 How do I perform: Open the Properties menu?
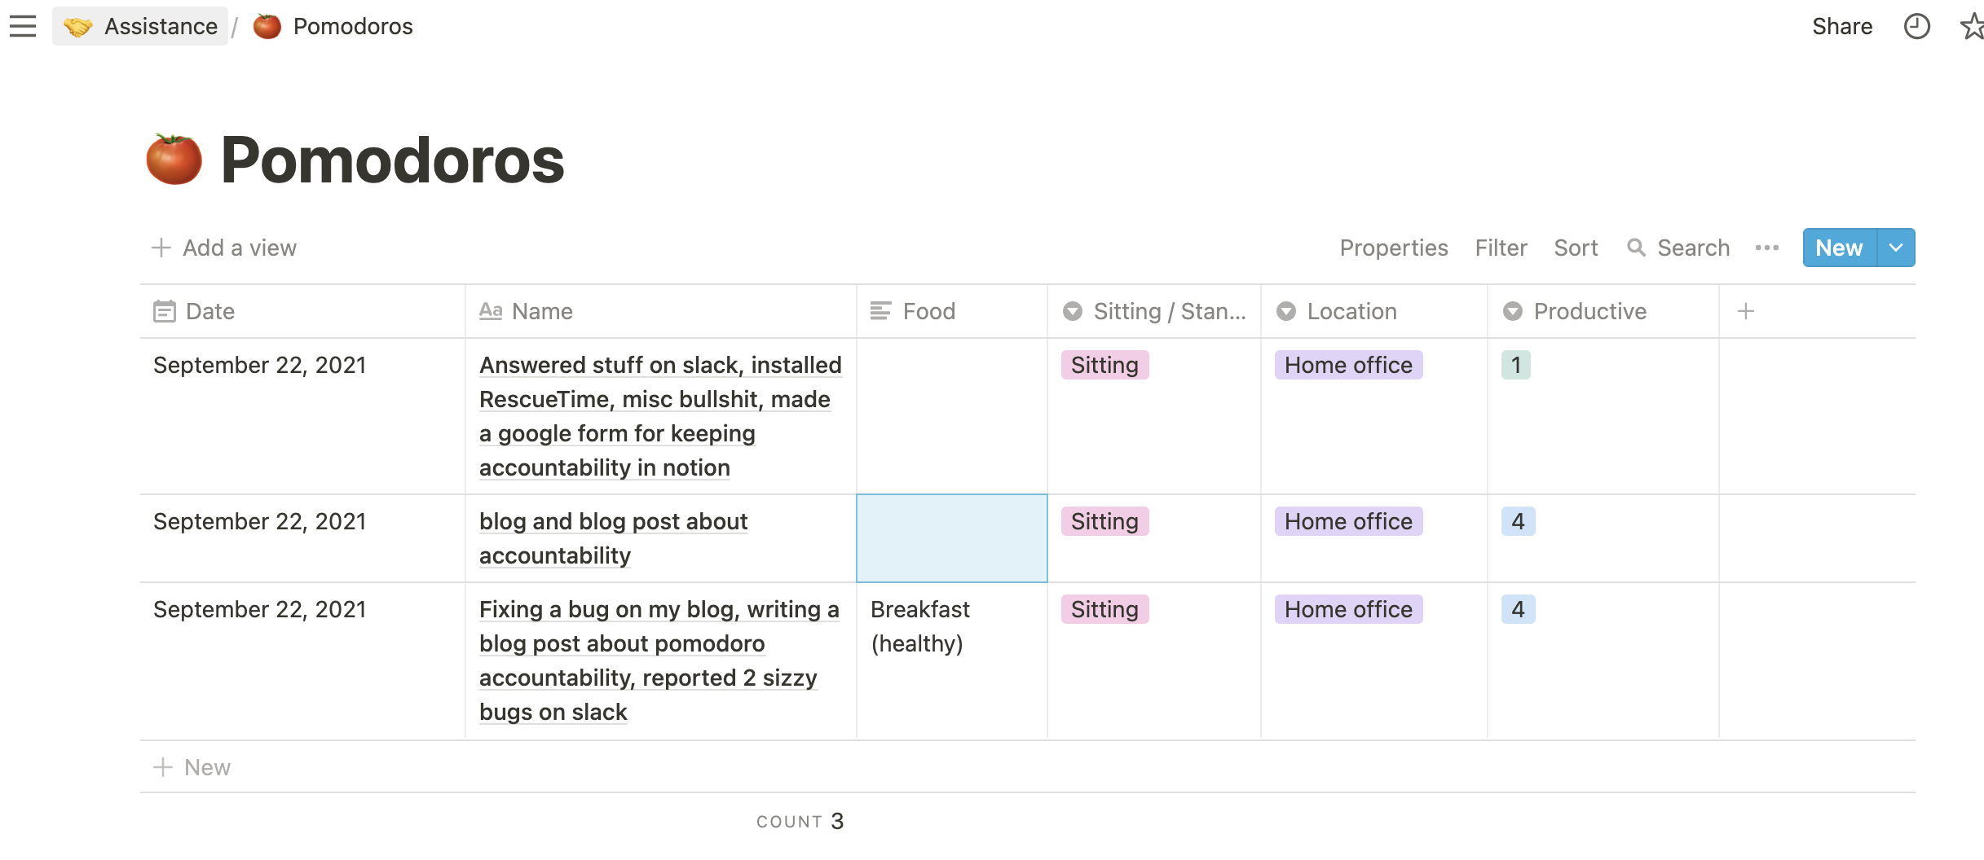(x=1394, y=248)
